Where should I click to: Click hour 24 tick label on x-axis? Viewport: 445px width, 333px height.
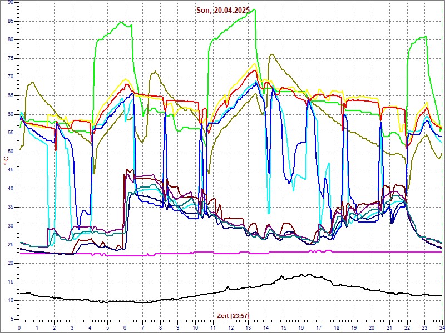[441, 327]
